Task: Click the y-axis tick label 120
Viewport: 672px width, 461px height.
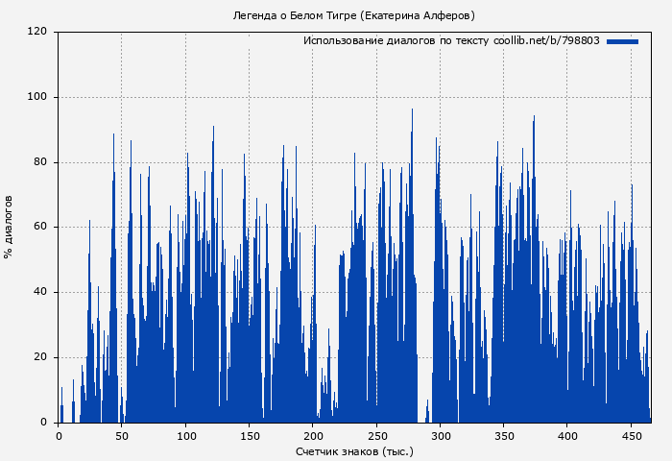Action: click(x=37, y=32)
